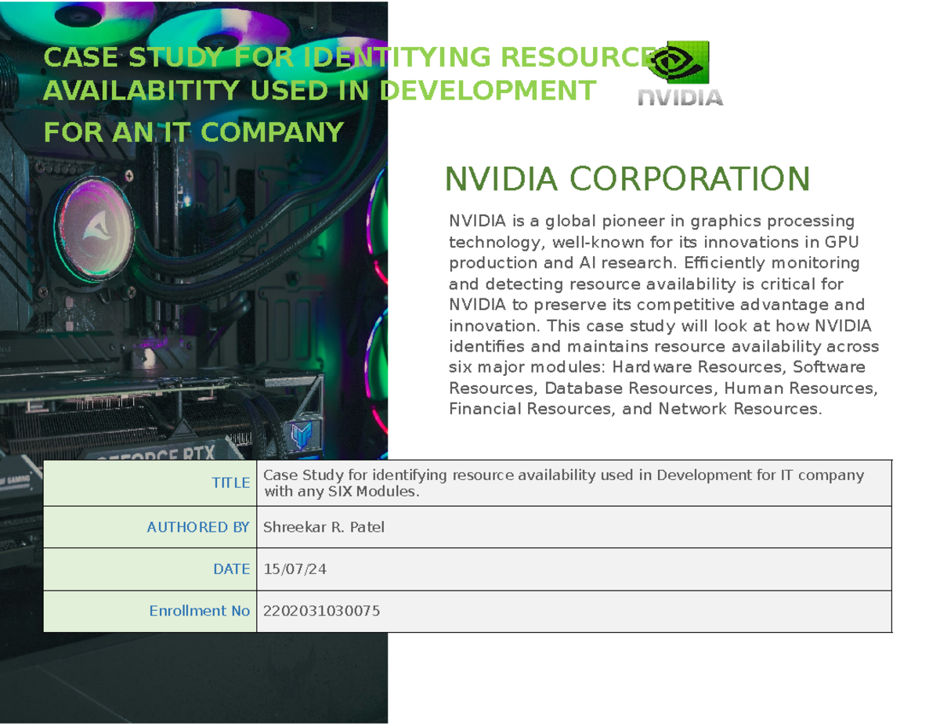This screenshot has width=940, height=726.
Task: Click the 'FOR AN IT COMPANY' headline line
Action: 193,132
